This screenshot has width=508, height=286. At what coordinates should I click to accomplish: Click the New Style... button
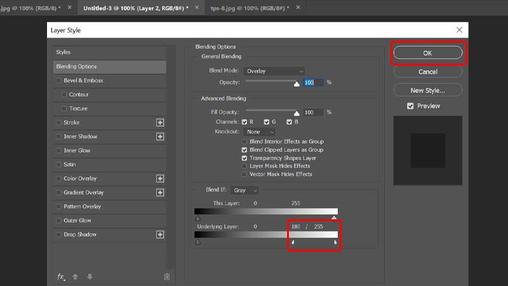[427, 90]
